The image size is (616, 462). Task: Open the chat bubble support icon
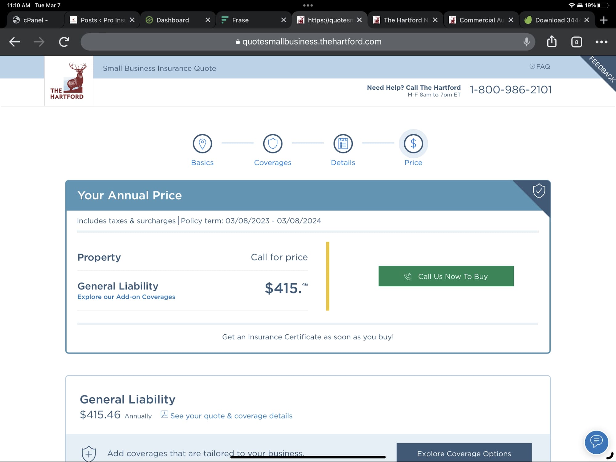pyautogui.click(x=596, y=442)
